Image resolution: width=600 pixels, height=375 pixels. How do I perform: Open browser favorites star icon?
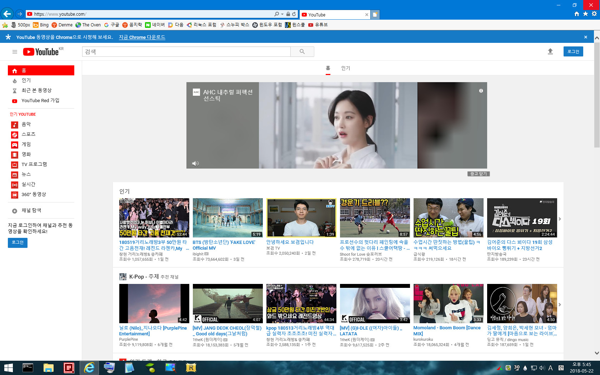(x=585, y=14)
